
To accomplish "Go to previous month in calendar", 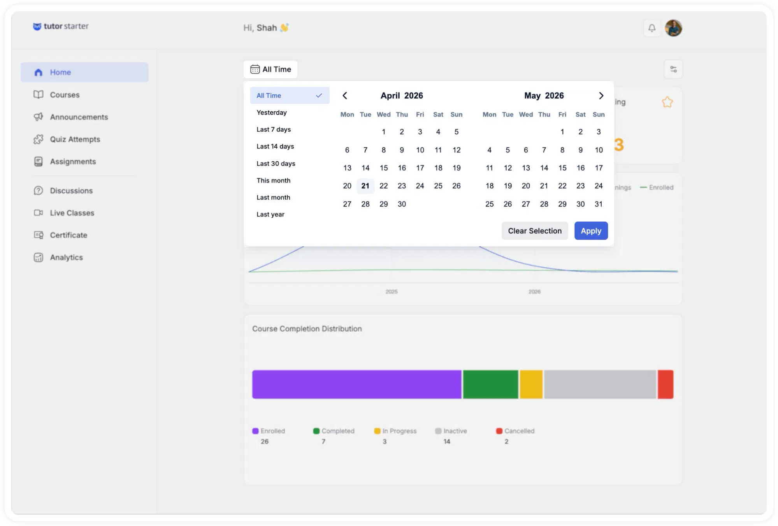I will [x=345, y=95].
